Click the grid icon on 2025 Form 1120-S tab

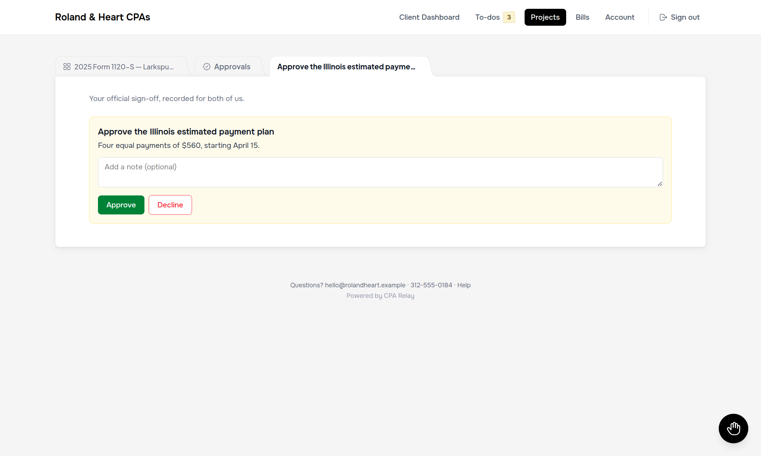pos(67,67)
